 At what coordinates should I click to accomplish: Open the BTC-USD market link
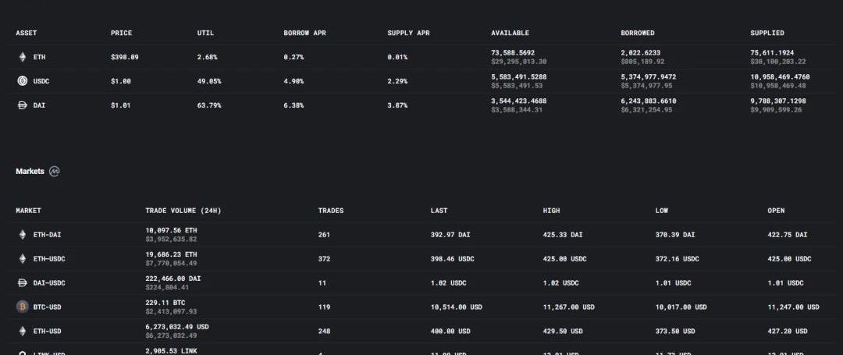(47, 307)
